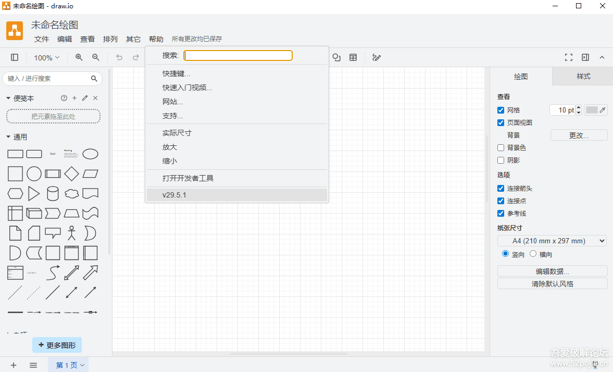Click the 更多图形 button
This screenshot has height=372, width=613.
[x=57, y=345]
